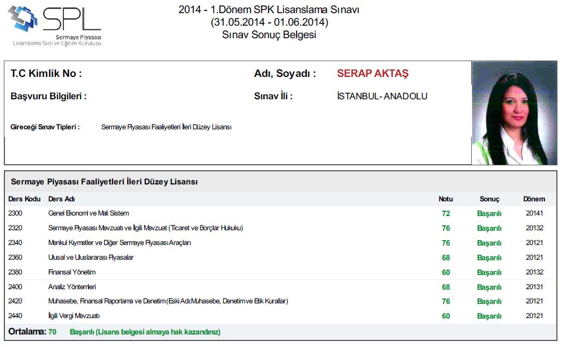Select the grade 72 for course 2300
The width and height of the screenshot is (564, 347).
446,213
